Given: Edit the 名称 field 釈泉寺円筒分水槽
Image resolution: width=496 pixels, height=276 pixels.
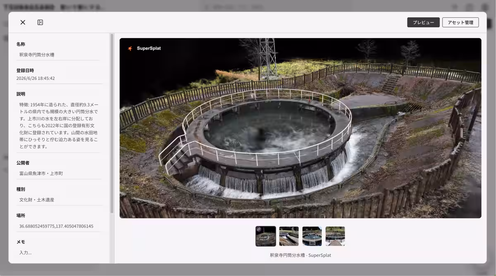Looking at the screenshot, I should [x=58, y=55].
